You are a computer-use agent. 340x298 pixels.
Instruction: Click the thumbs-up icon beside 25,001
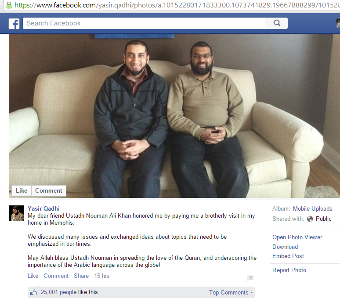click(x=33, y=292)
